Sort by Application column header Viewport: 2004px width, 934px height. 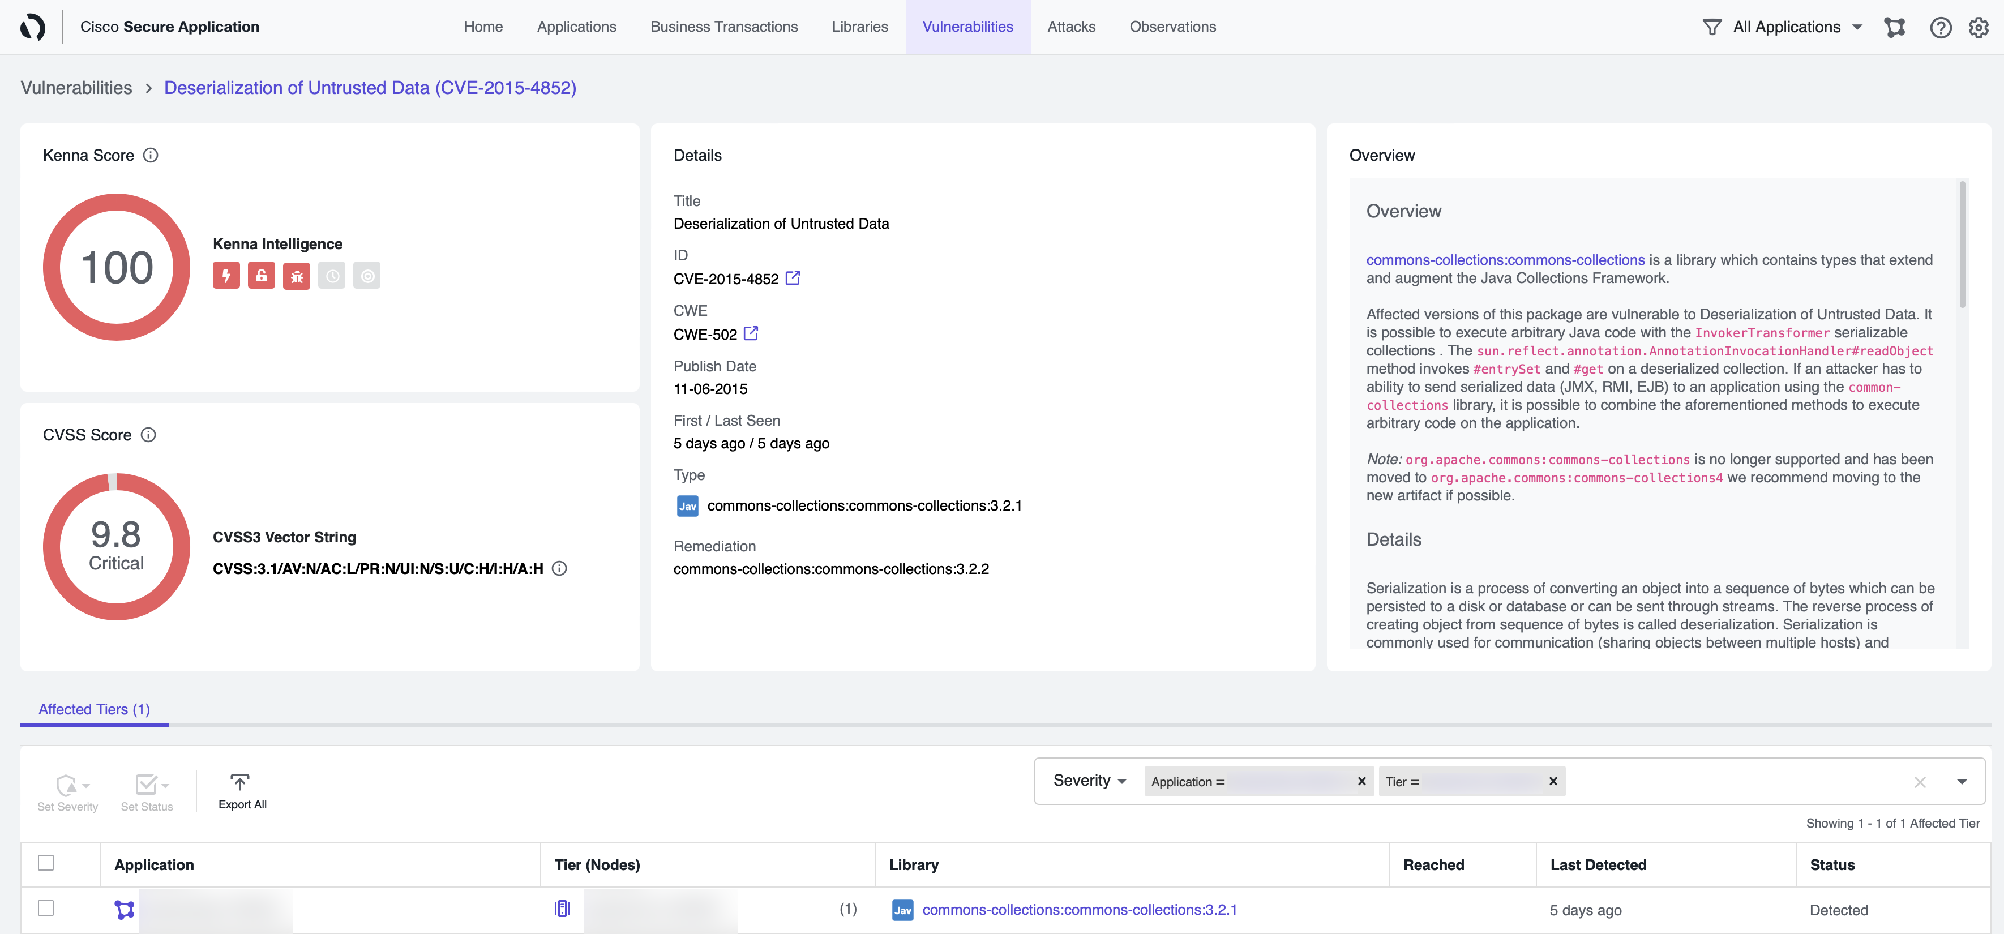[154, 864]
